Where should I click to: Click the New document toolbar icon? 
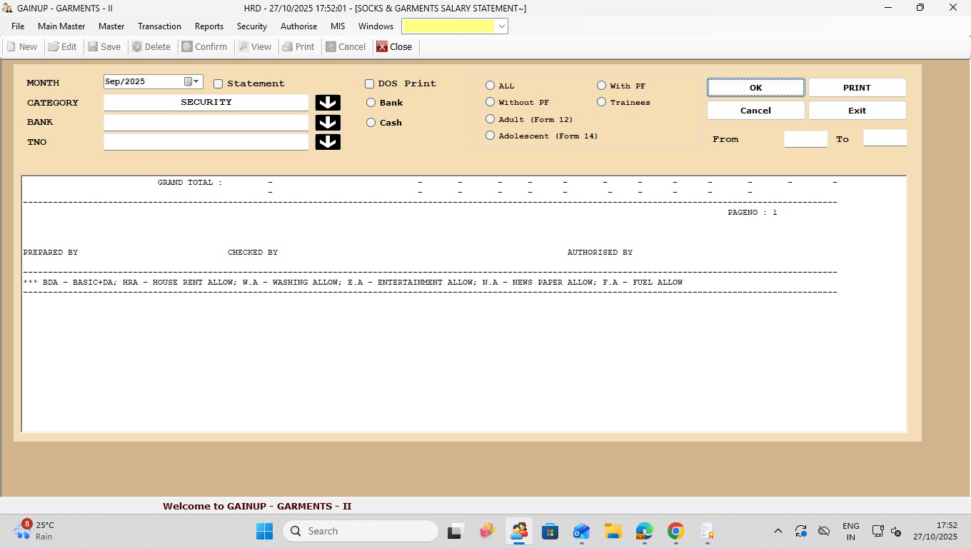[11, 47]
